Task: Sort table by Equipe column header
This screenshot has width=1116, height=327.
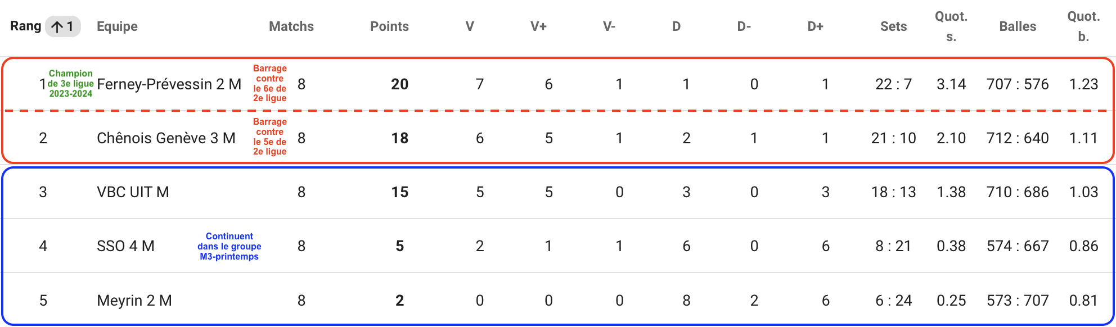Action: pos(117,26)
